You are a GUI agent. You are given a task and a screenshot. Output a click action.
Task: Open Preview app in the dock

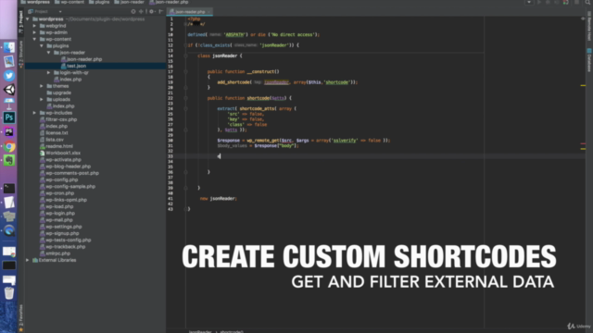[x=9, y=61]
